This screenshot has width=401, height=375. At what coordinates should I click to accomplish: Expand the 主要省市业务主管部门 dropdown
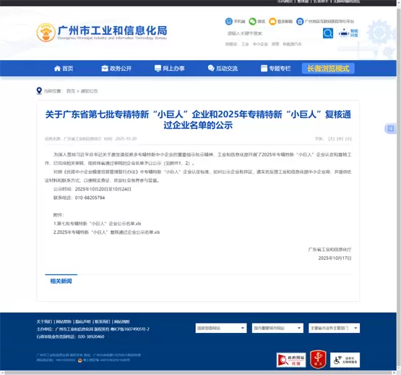[334, 328]
